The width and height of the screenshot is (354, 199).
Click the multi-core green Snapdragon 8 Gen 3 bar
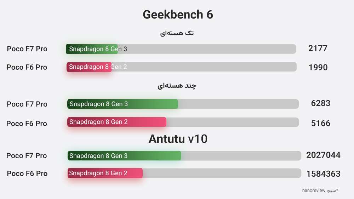click(x=122, y=104)
